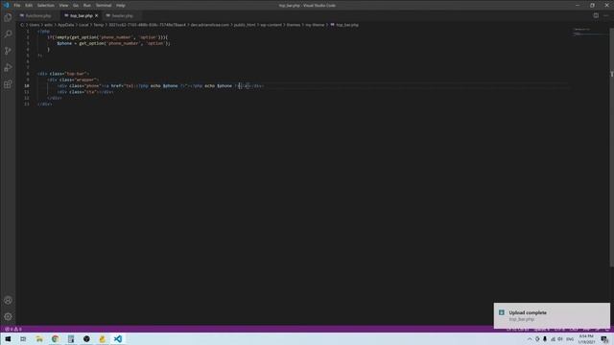Open the Accounts menu icon
Viewport: 614px width, 345px height.
8,300
